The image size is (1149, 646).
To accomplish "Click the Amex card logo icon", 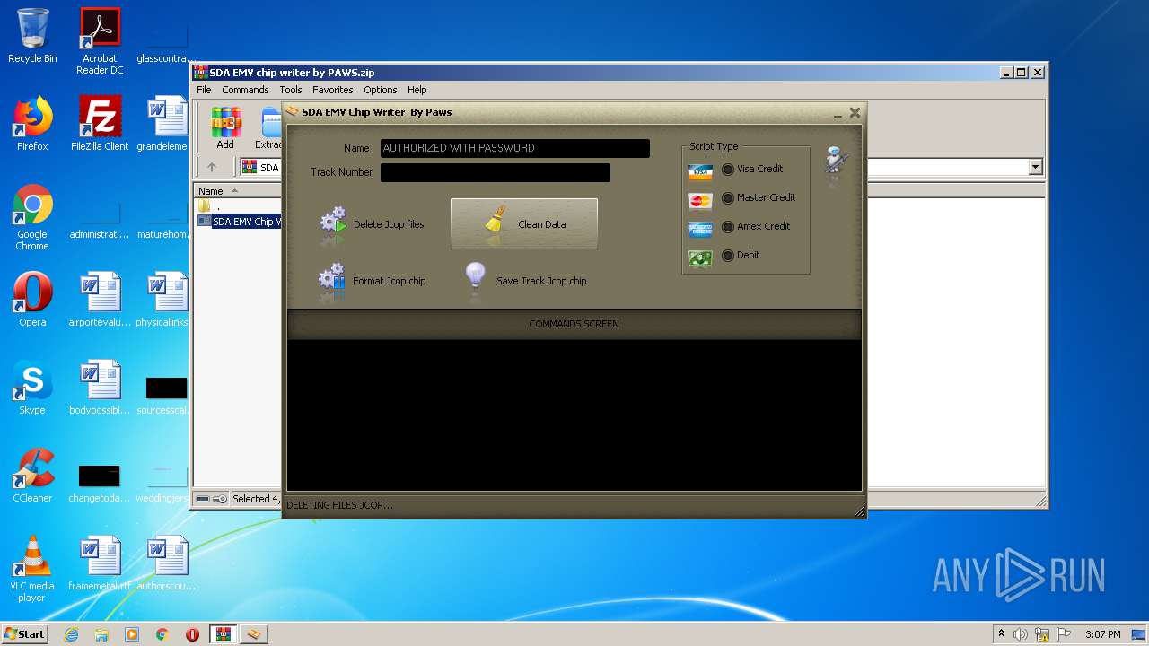I will (699, 229).
